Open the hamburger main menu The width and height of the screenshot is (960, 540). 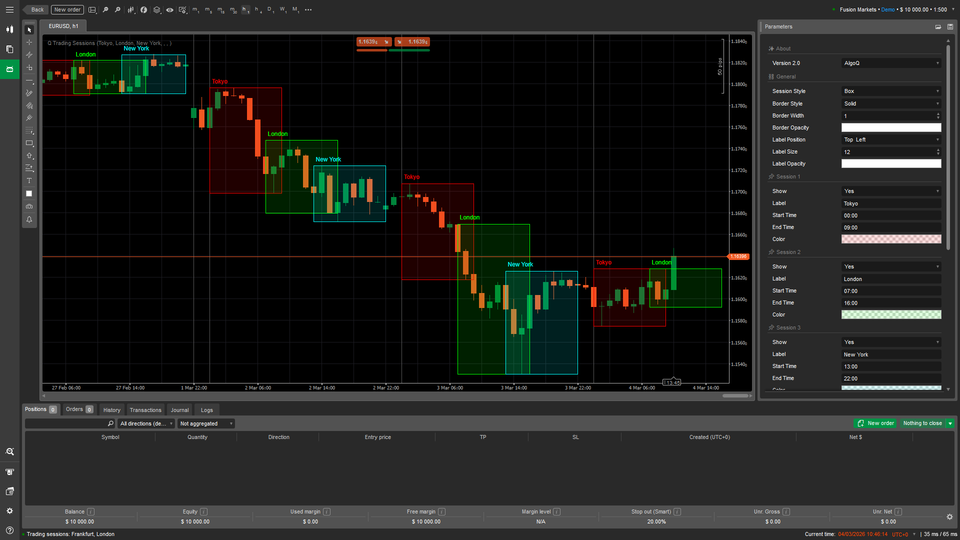pyautogui.click(x=9, y=9)
